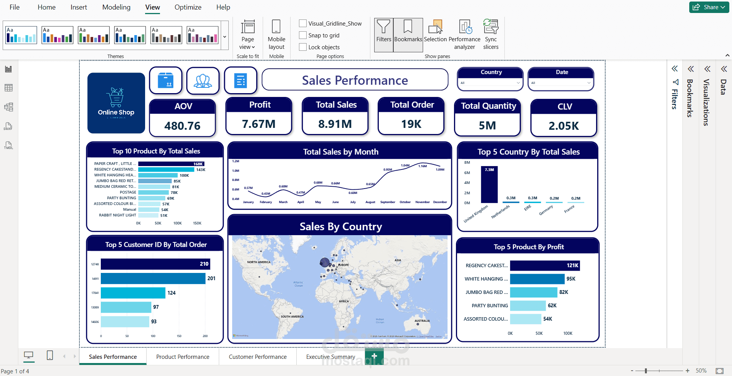Expand the Themes gallery
This screenshot has width=732, height=376.
224,37
